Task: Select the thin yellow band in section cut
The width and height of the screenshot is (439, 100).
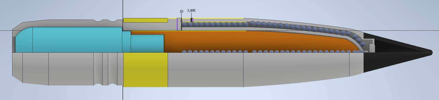Action: tap(146, 20)
